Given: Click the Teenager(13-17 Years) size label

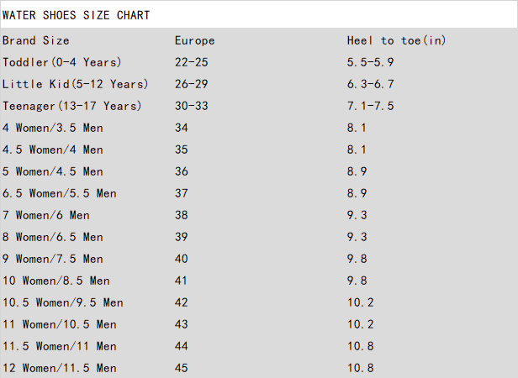Looking at the screenshot, I should click(72, 106).
